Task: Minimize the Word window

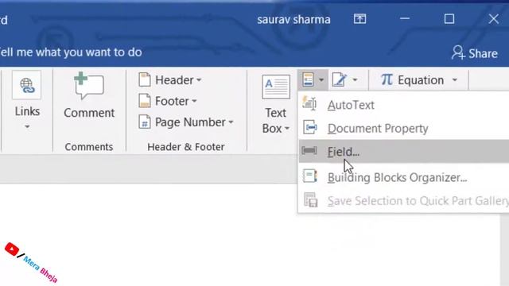Action: click(x=405, y=19)
